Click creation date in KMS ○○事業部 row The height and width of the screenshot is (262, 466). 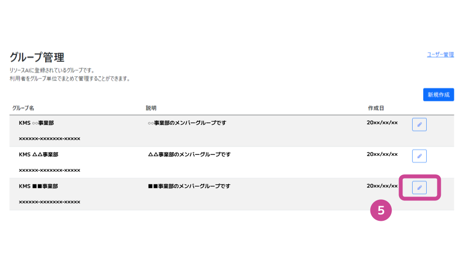(382, 123)
